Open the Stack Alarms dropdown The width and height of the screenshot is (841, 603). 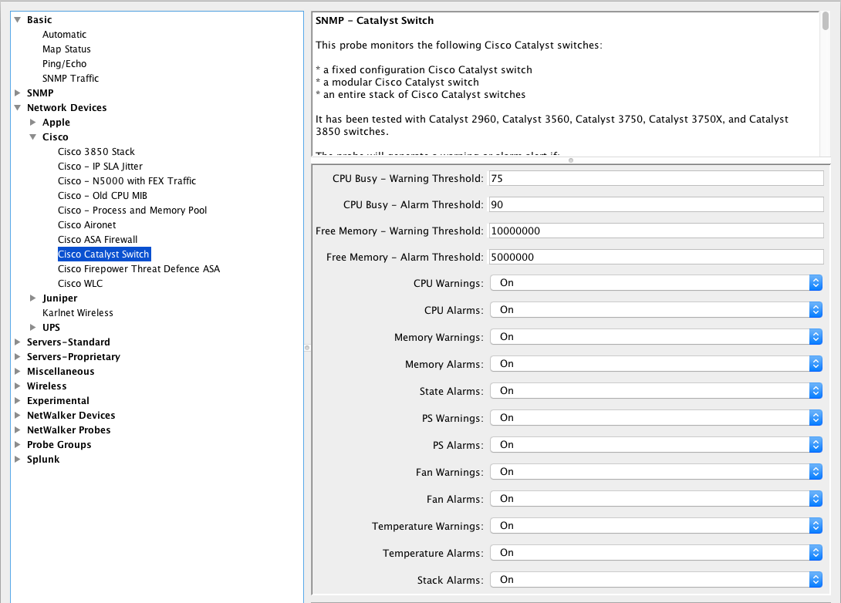(x=657, y=580)
